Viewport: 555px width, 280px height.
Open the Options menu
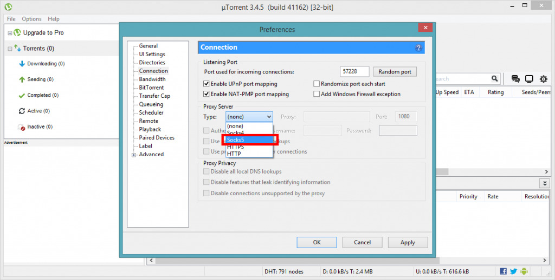(31, 19)
